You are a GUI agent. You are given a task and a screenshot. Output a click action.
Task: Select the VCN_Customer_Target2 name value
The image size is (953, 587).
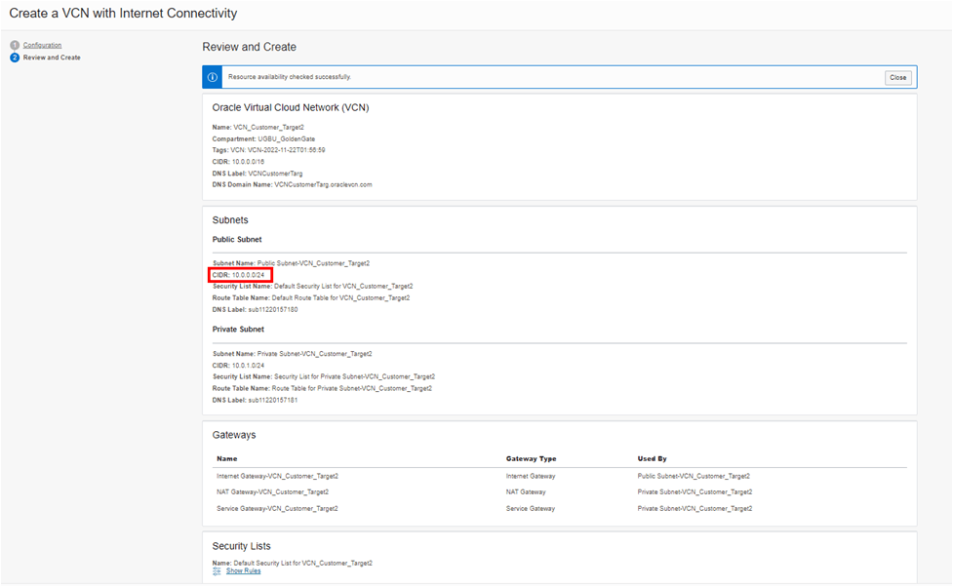pyautogui.click(x=268, y=127)
